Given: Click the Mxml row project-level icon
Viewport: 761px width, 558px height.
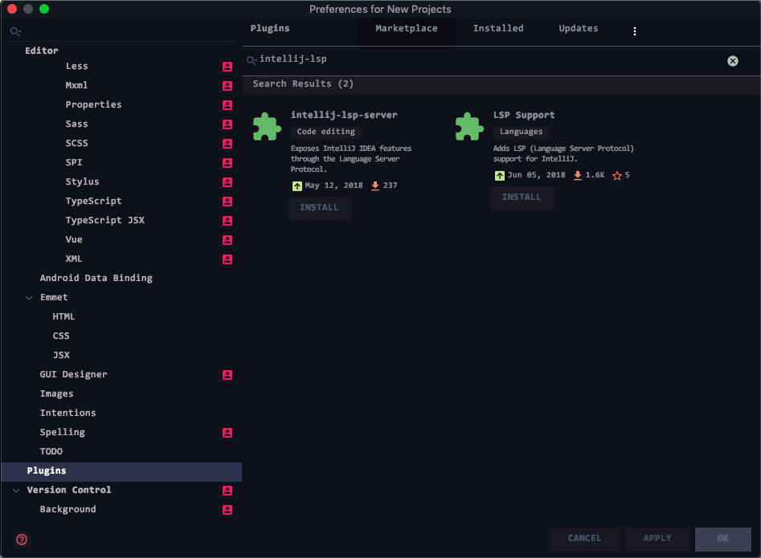Looking at the screenshot, I should pyautogui.click(x=227, y=86).
